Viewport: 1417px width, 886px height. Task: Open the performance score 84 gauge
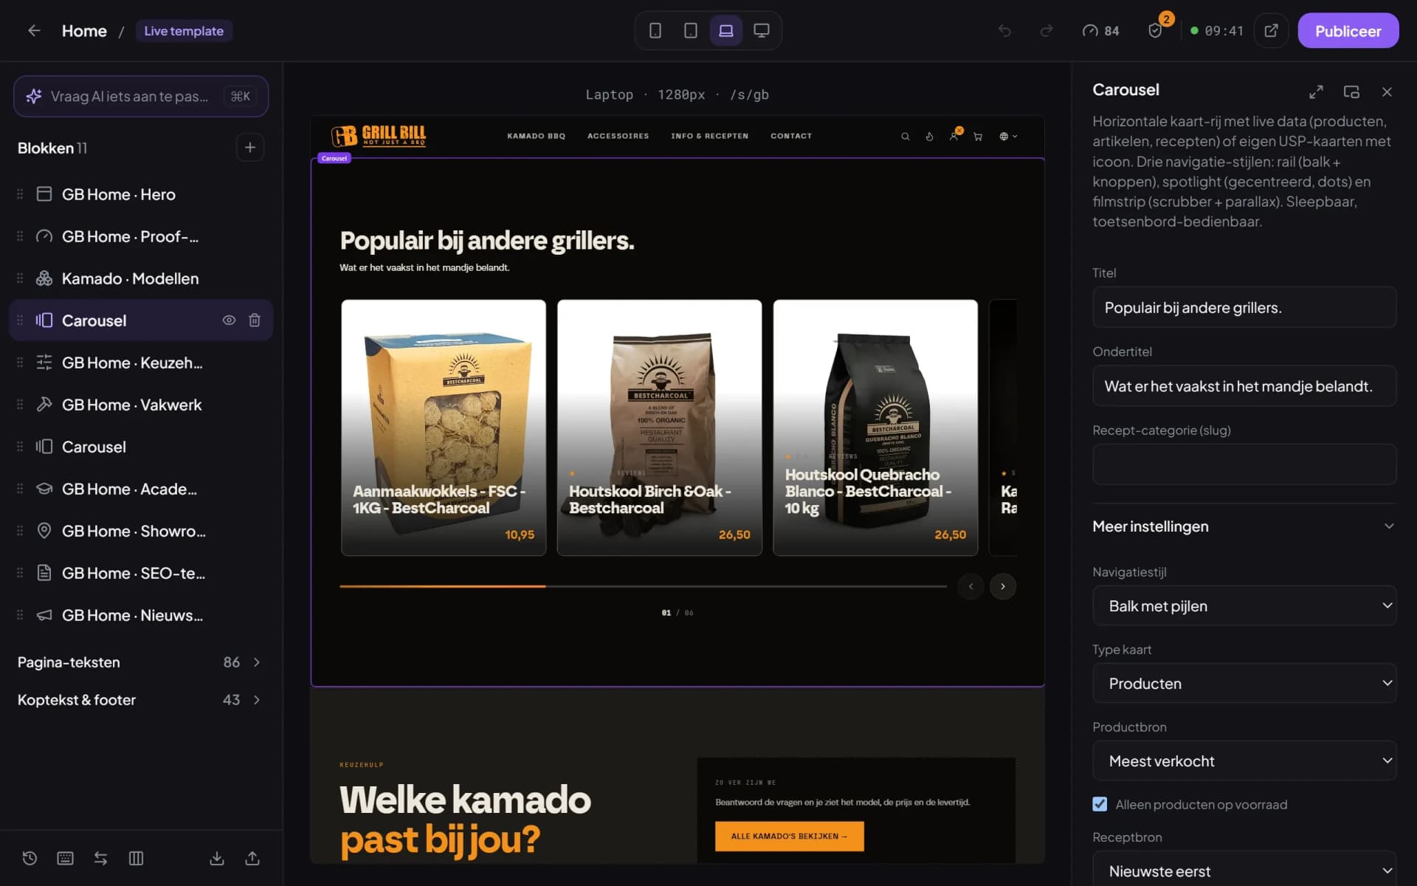click(1100, 31)
